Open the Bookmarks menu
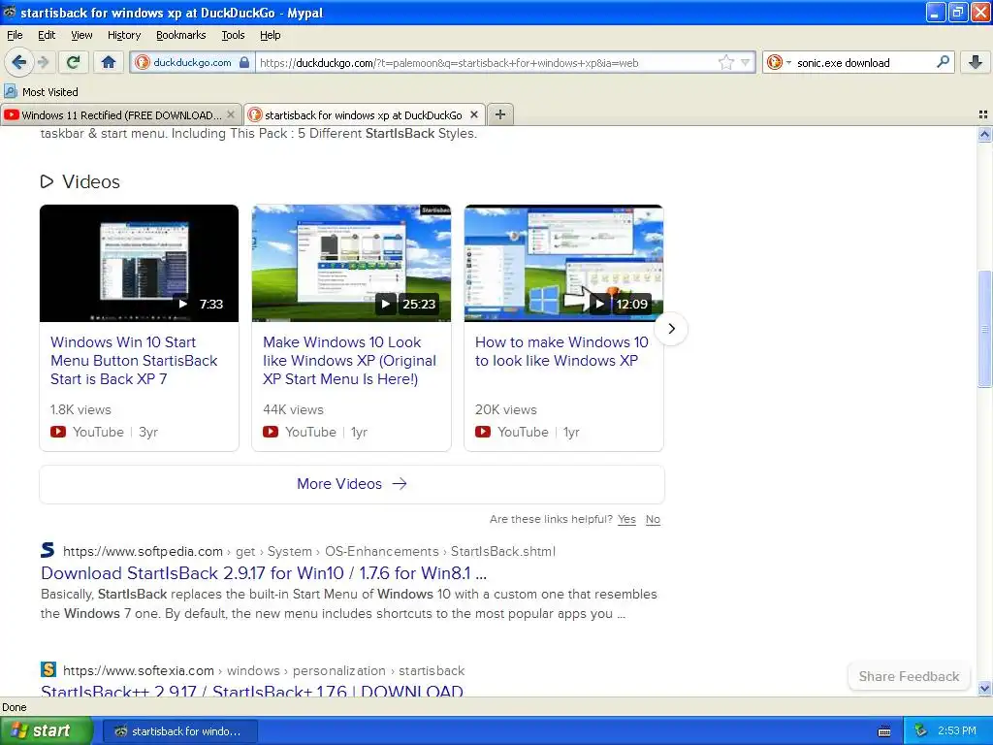Viewport: 993px width, 745px height. 180,35
